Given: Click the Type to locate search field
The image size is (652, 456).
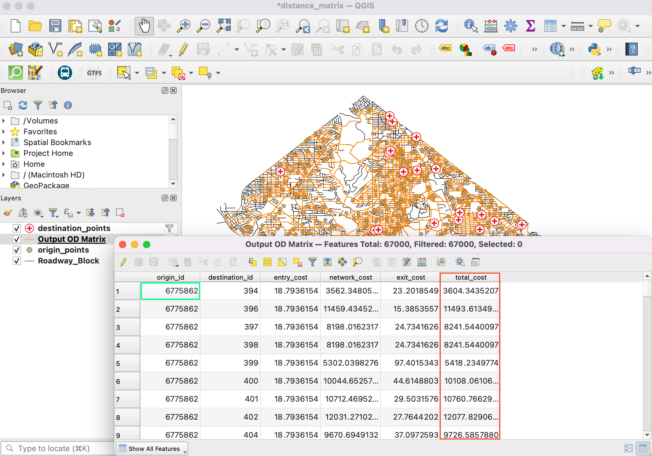Looking at the screenshot, I should (x=57, y=448).
